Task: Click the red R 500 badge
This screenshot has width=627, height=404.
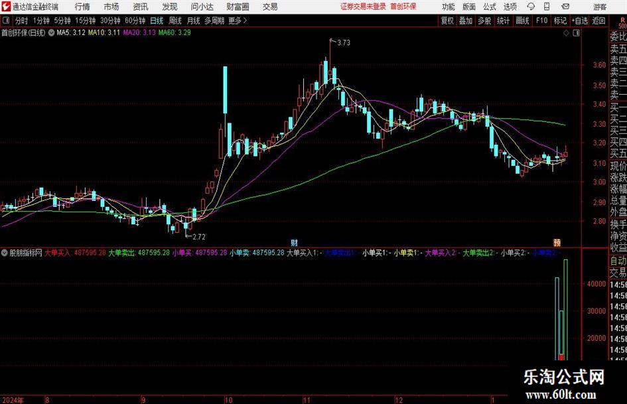Action: click(622, 23)
